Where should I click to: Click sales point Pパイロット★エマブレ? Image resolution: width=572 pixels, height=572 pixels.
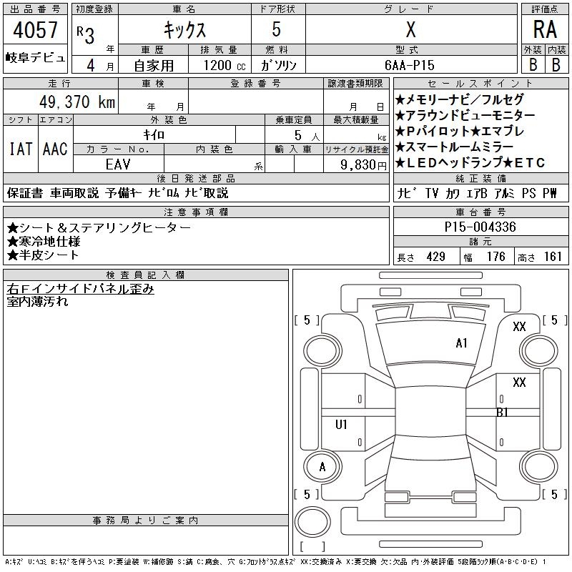[x=459, y=132]
